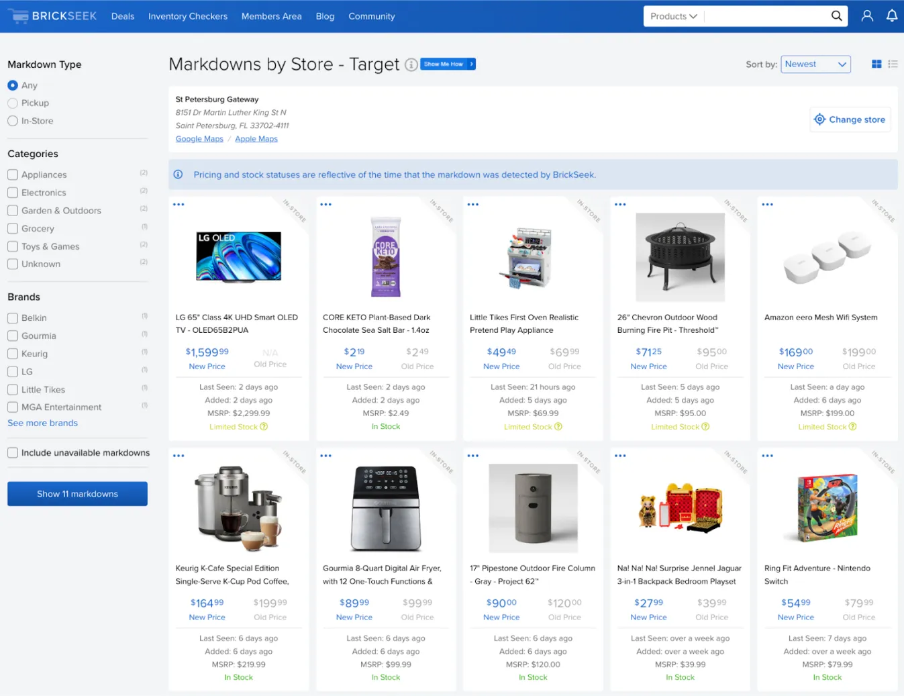Click the info icon beside Markdowns by Store
Screen dimensions: 904x696
411,64
